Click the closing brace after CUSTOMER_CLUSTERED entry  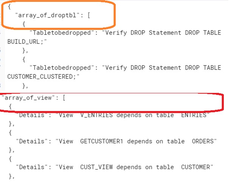pyautogui.click(x=24, y=86)
